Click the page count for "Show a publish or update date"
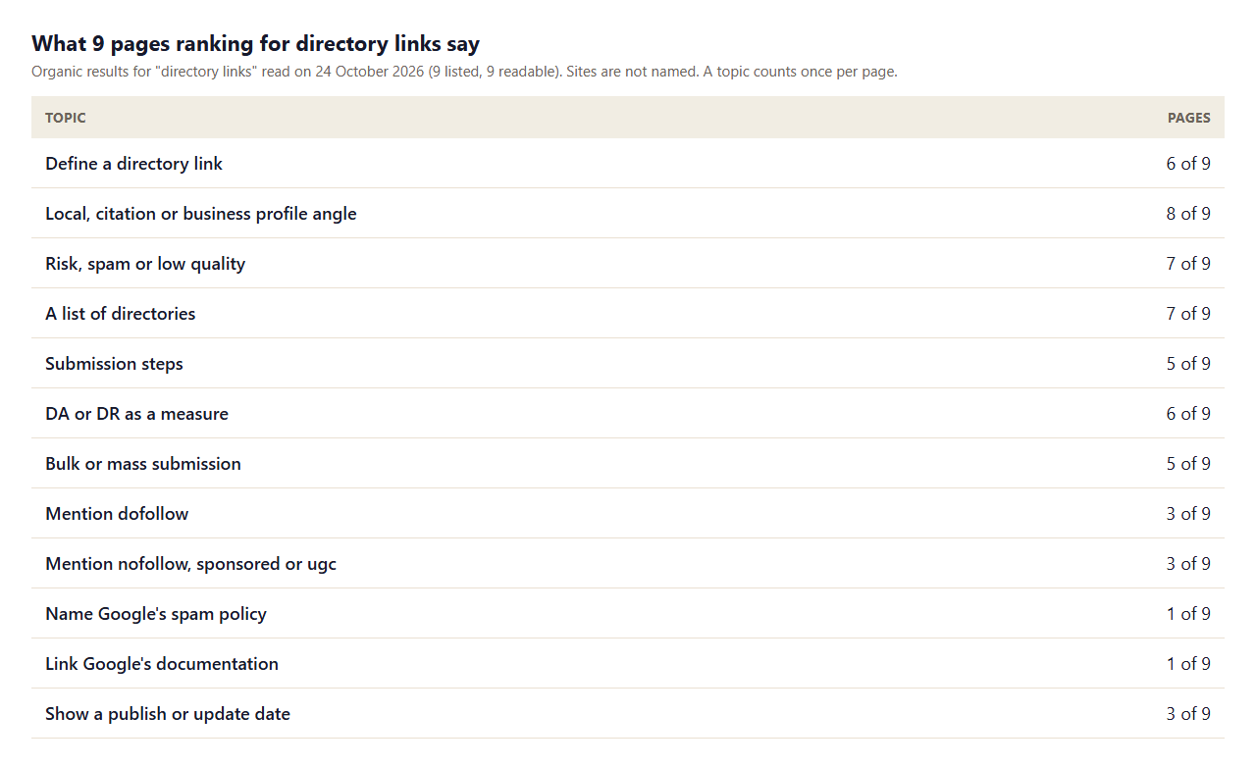The image size is (1256, 766). (1188, 714)
